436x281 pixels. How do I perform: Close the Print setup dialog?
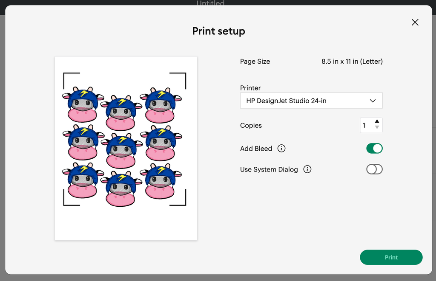(415, 22)
